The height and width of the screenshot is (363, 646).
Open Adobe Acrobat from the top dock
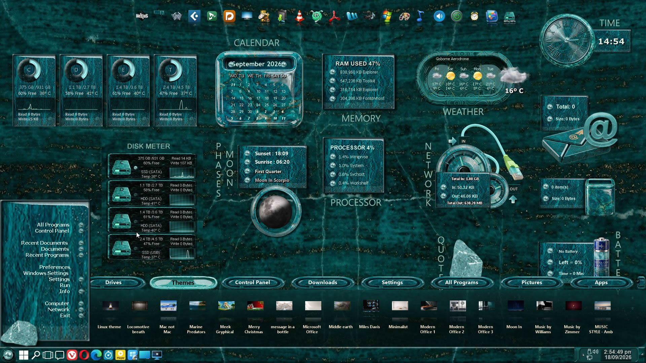point(334,16)
